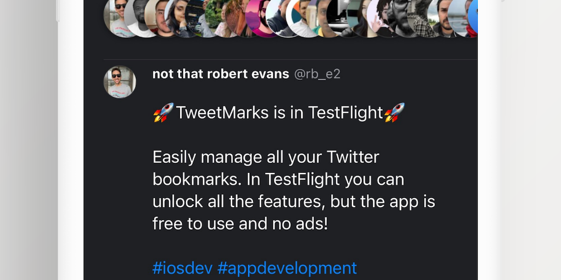Click the rocket emoji before TweetMarks
The image size is (561, 280).
[x=163, y=113]
